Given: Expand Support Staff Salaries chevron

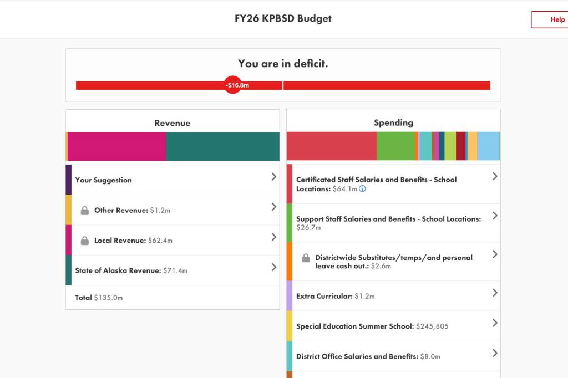Looking at the screenshot, I should coord(495,216).
